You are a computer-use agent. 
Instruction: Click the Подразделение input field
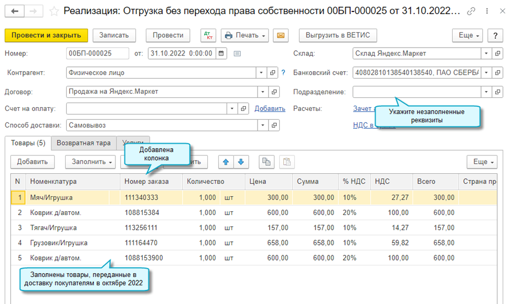(x=416, y=92)
